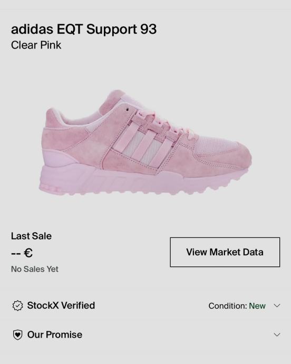Click the Condition: New label
This screenshot has height=364, width=291.
point(237,306)
